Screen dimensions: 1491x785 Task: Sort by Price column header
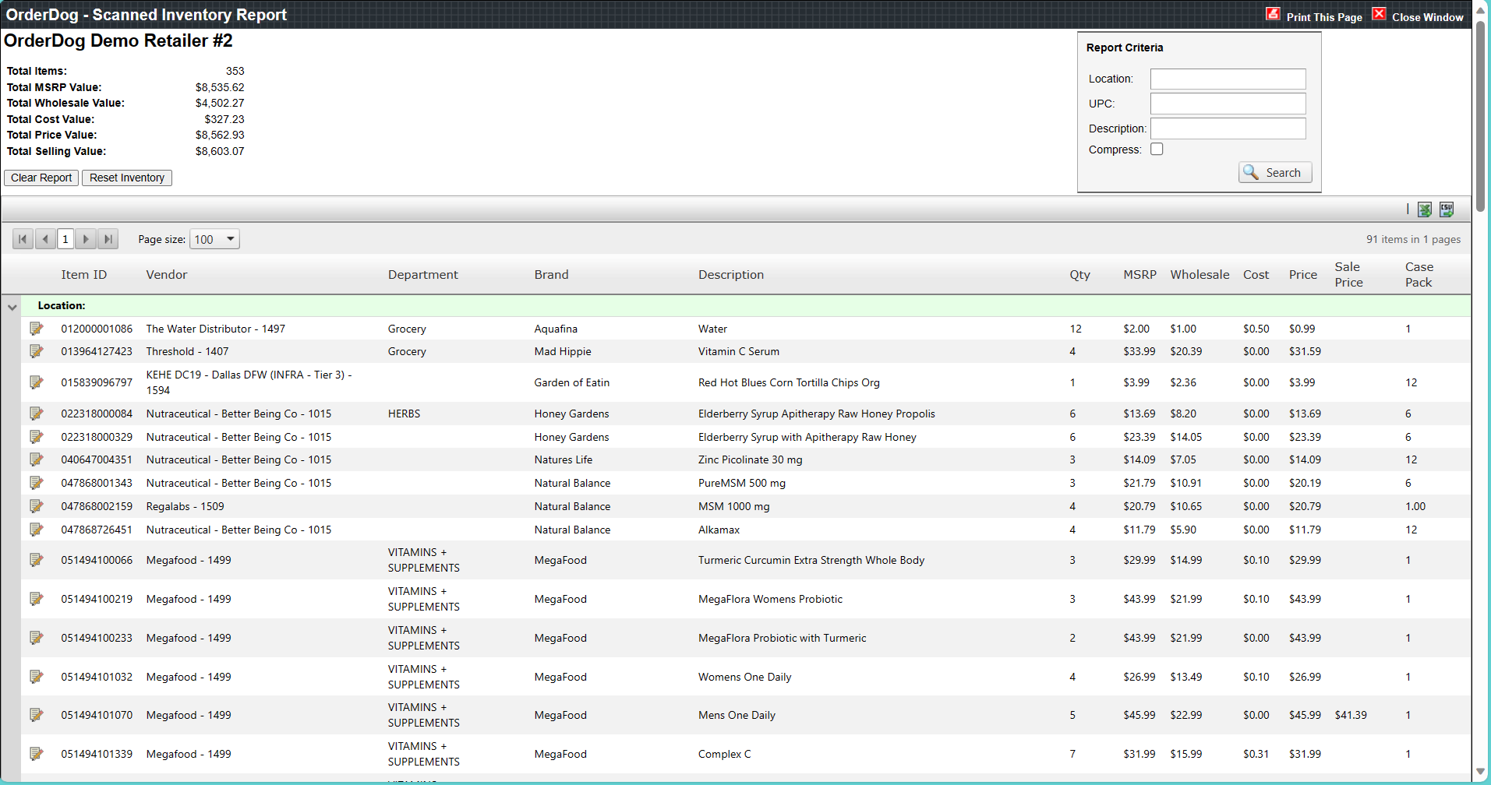click(1303, 275)
